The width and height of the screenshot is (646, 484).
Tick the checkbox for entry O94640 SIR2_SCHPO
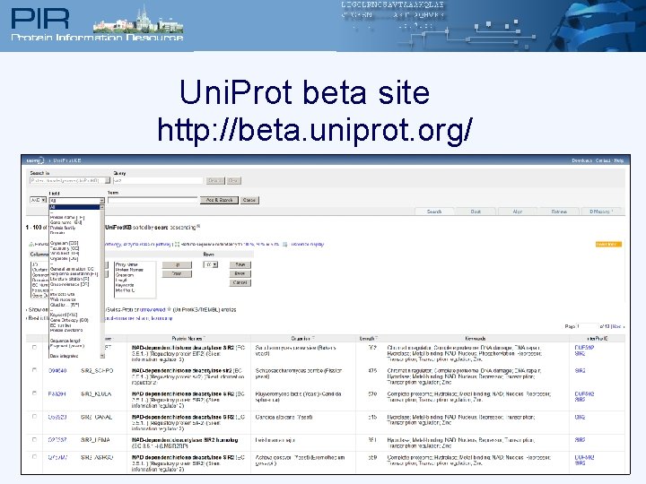(x=35, y=370)
